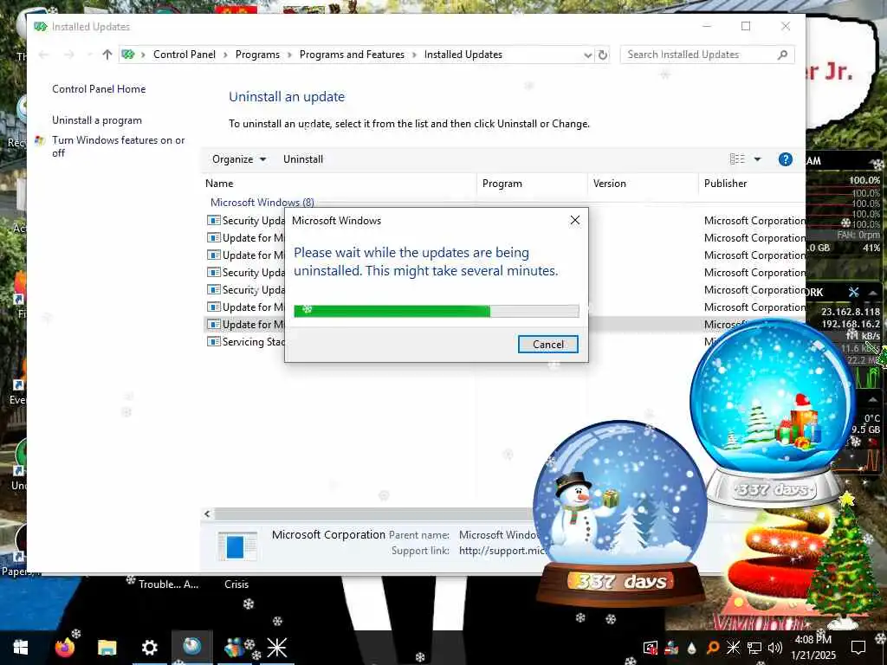Click the Programs breadcrumb
Viewport: 887px width, 665px height.
tap(257, 55)
